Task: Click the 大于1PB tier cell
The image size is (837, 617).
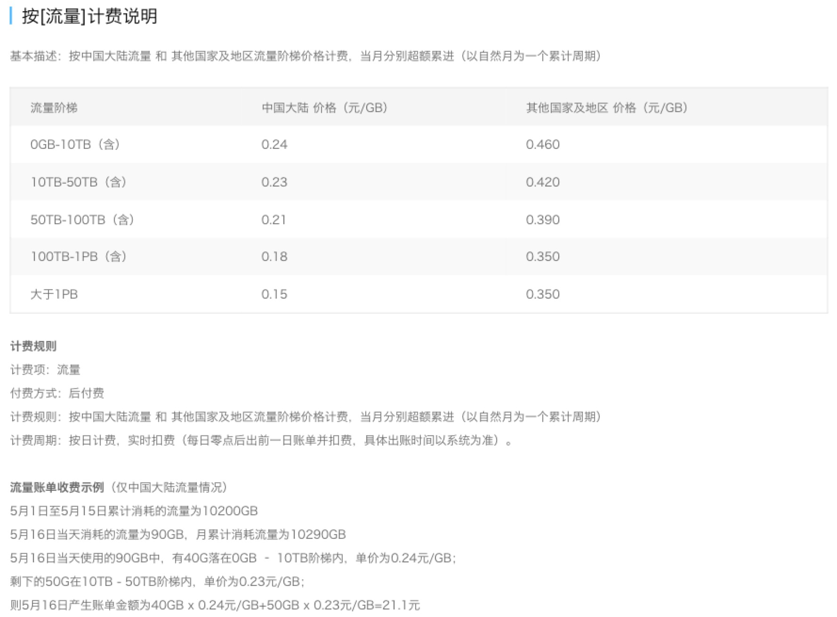Action: click(54, 294)
